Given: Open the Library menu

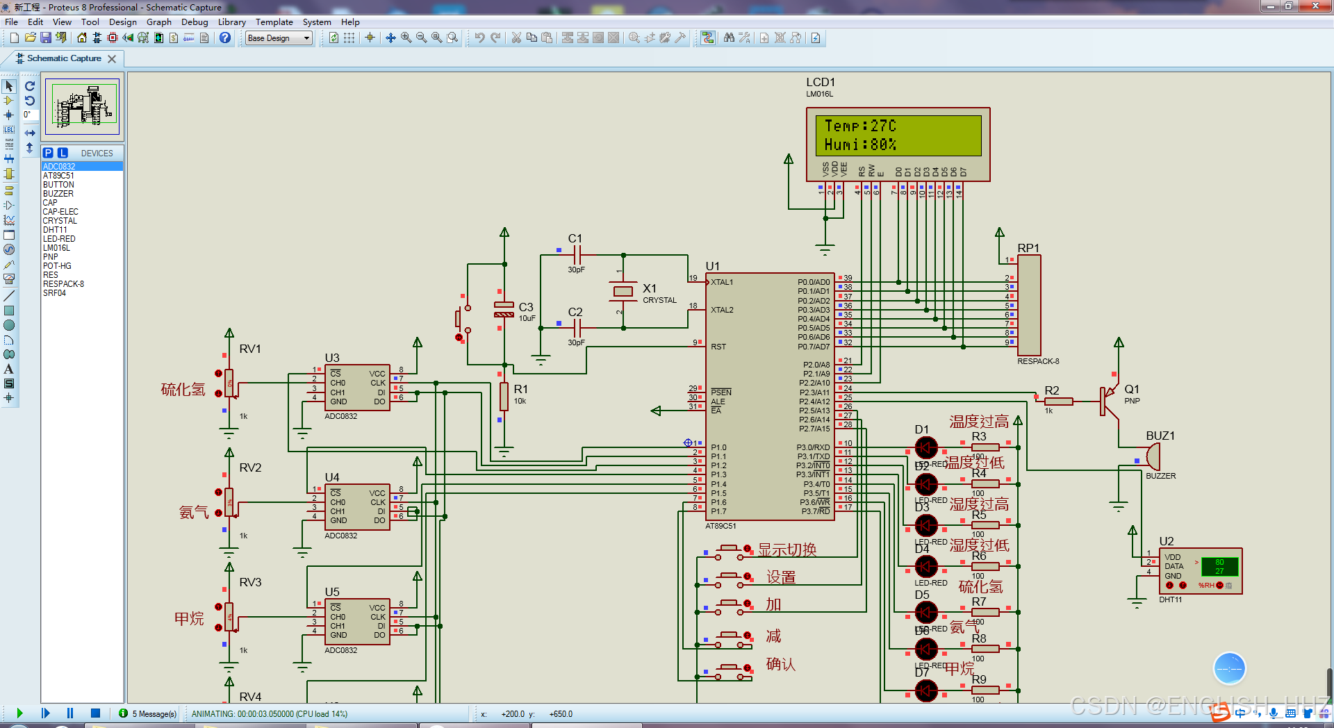Looking at the screenshot, I should pos(231,22).
